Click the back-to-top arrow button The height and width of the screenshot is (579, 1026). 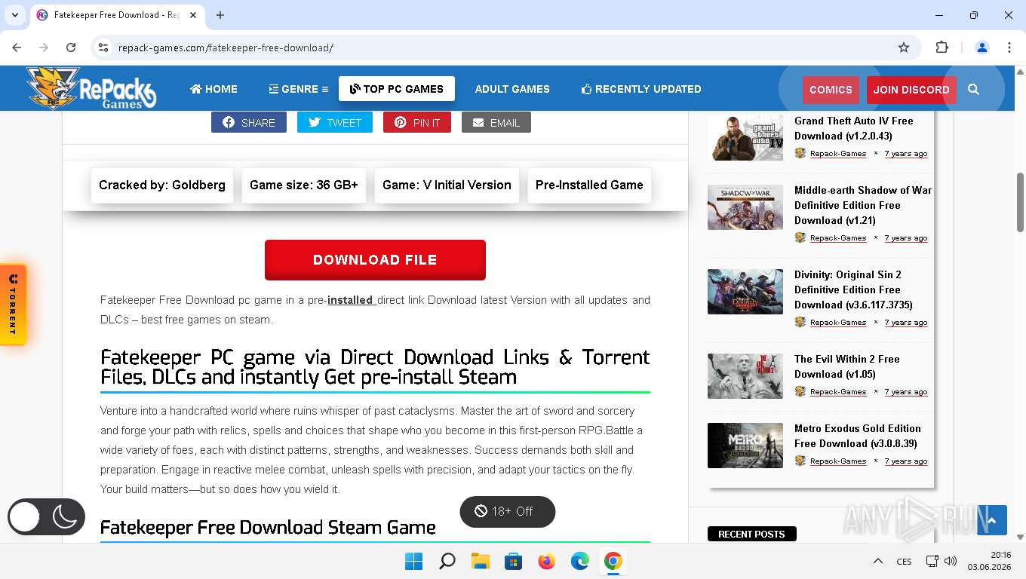(991, 520)
